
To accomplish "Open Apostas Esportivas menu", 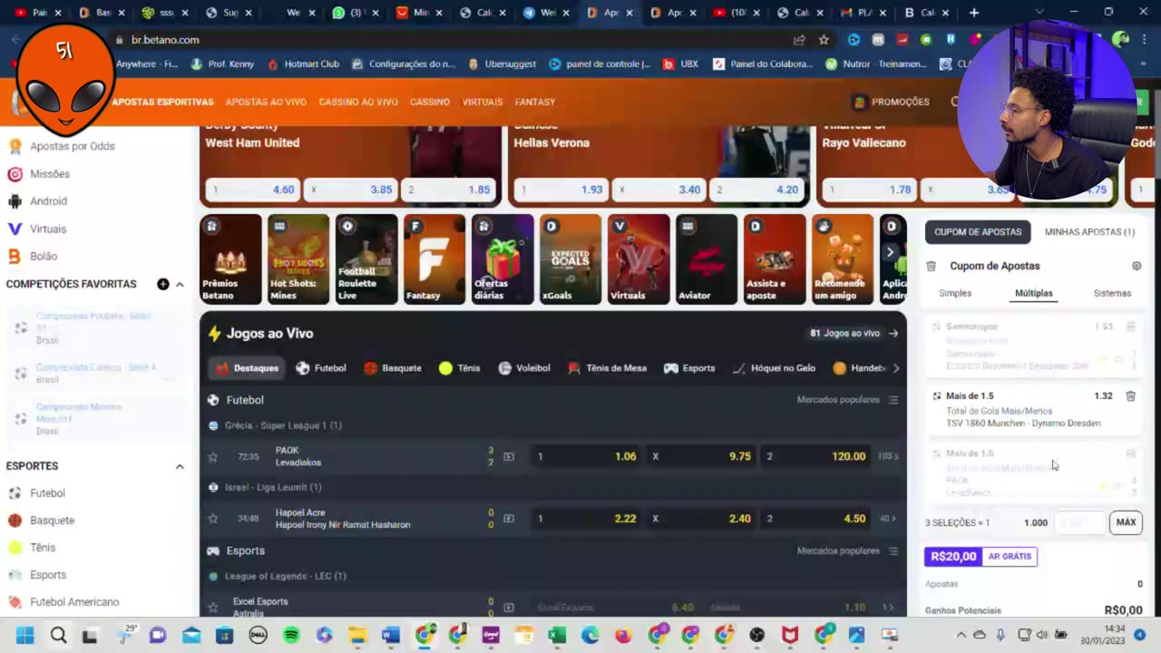I will pos(162,102).
